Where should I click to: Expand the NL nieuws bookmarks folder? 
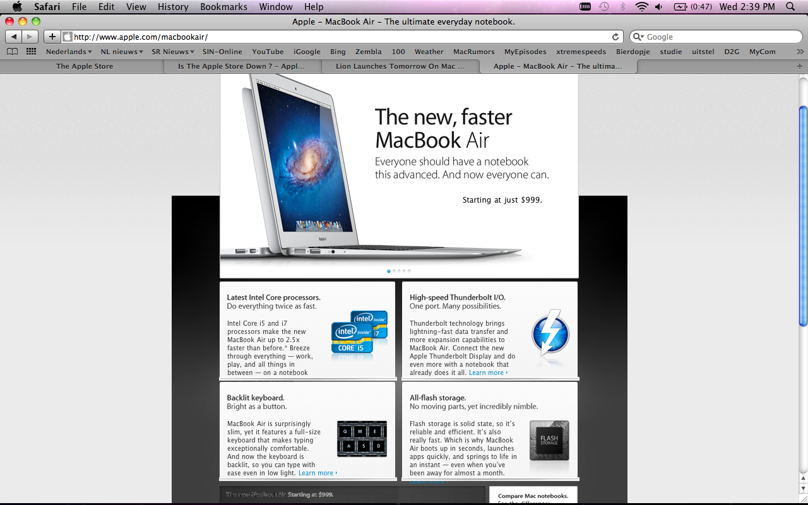[x=122, y=52]
